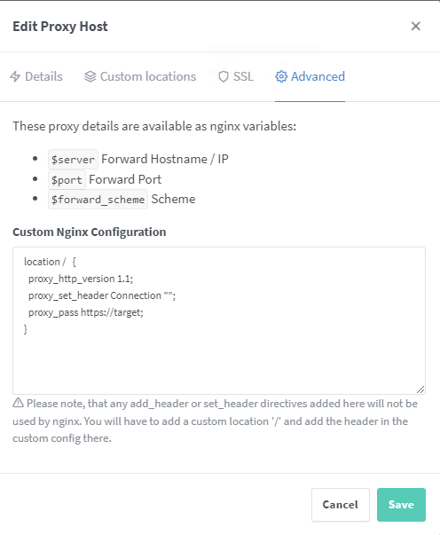Open the Custom locations tab label
The height and width of the screenshot is (535, 440).
point(148,76)
